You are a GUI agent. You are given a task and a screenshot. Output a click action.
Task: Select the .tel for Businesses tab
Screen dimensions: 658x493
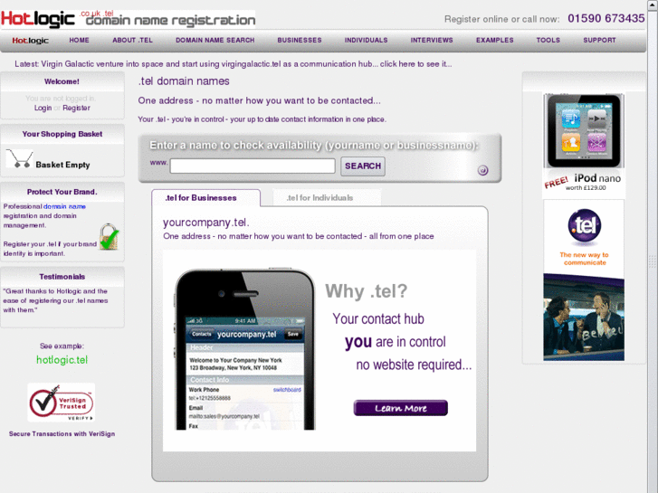pos(205,198)
